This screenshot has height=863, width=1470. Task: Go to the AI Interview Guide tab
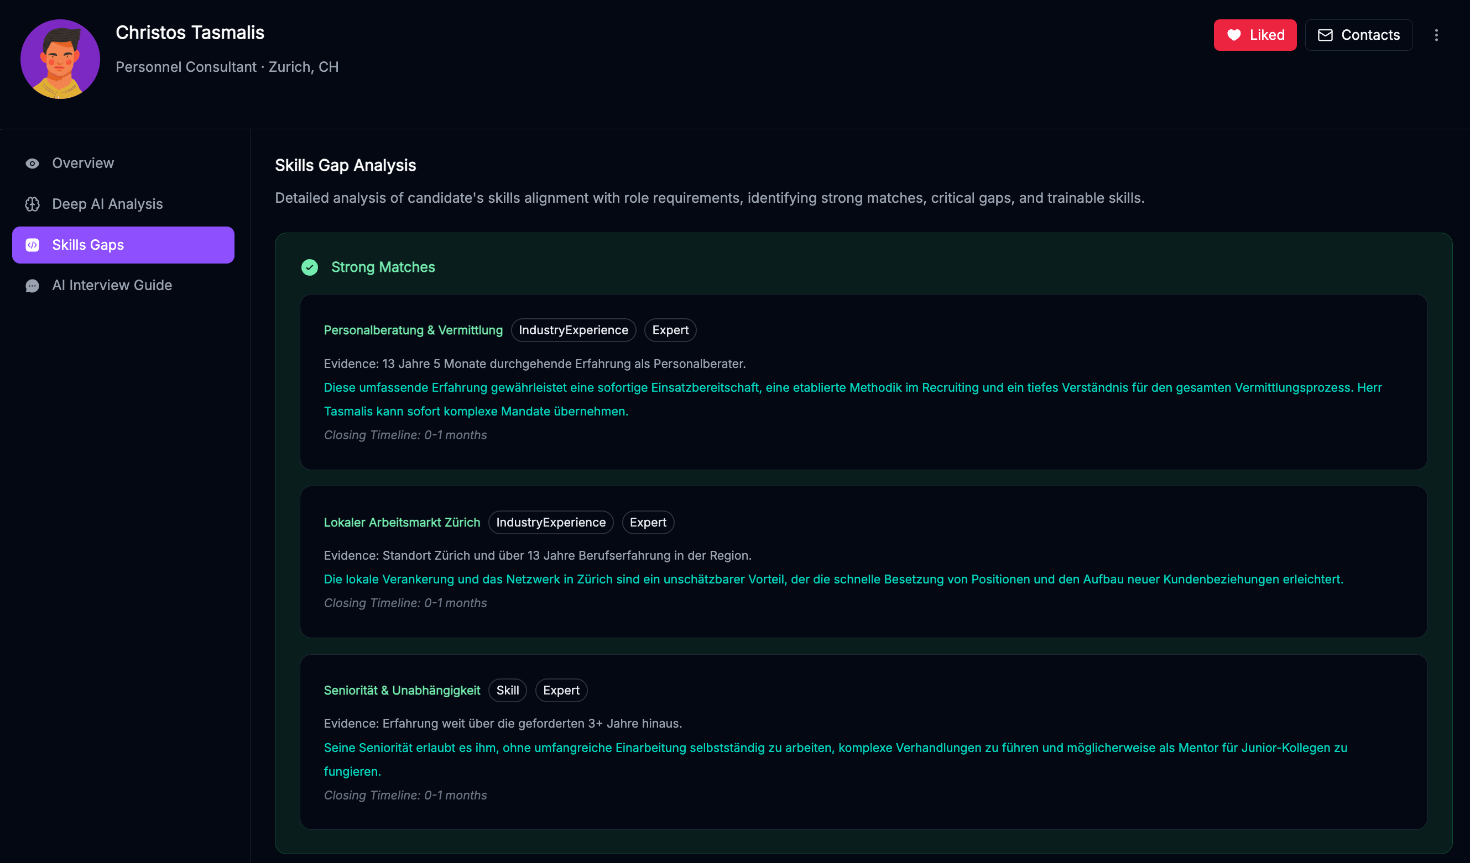112,286
